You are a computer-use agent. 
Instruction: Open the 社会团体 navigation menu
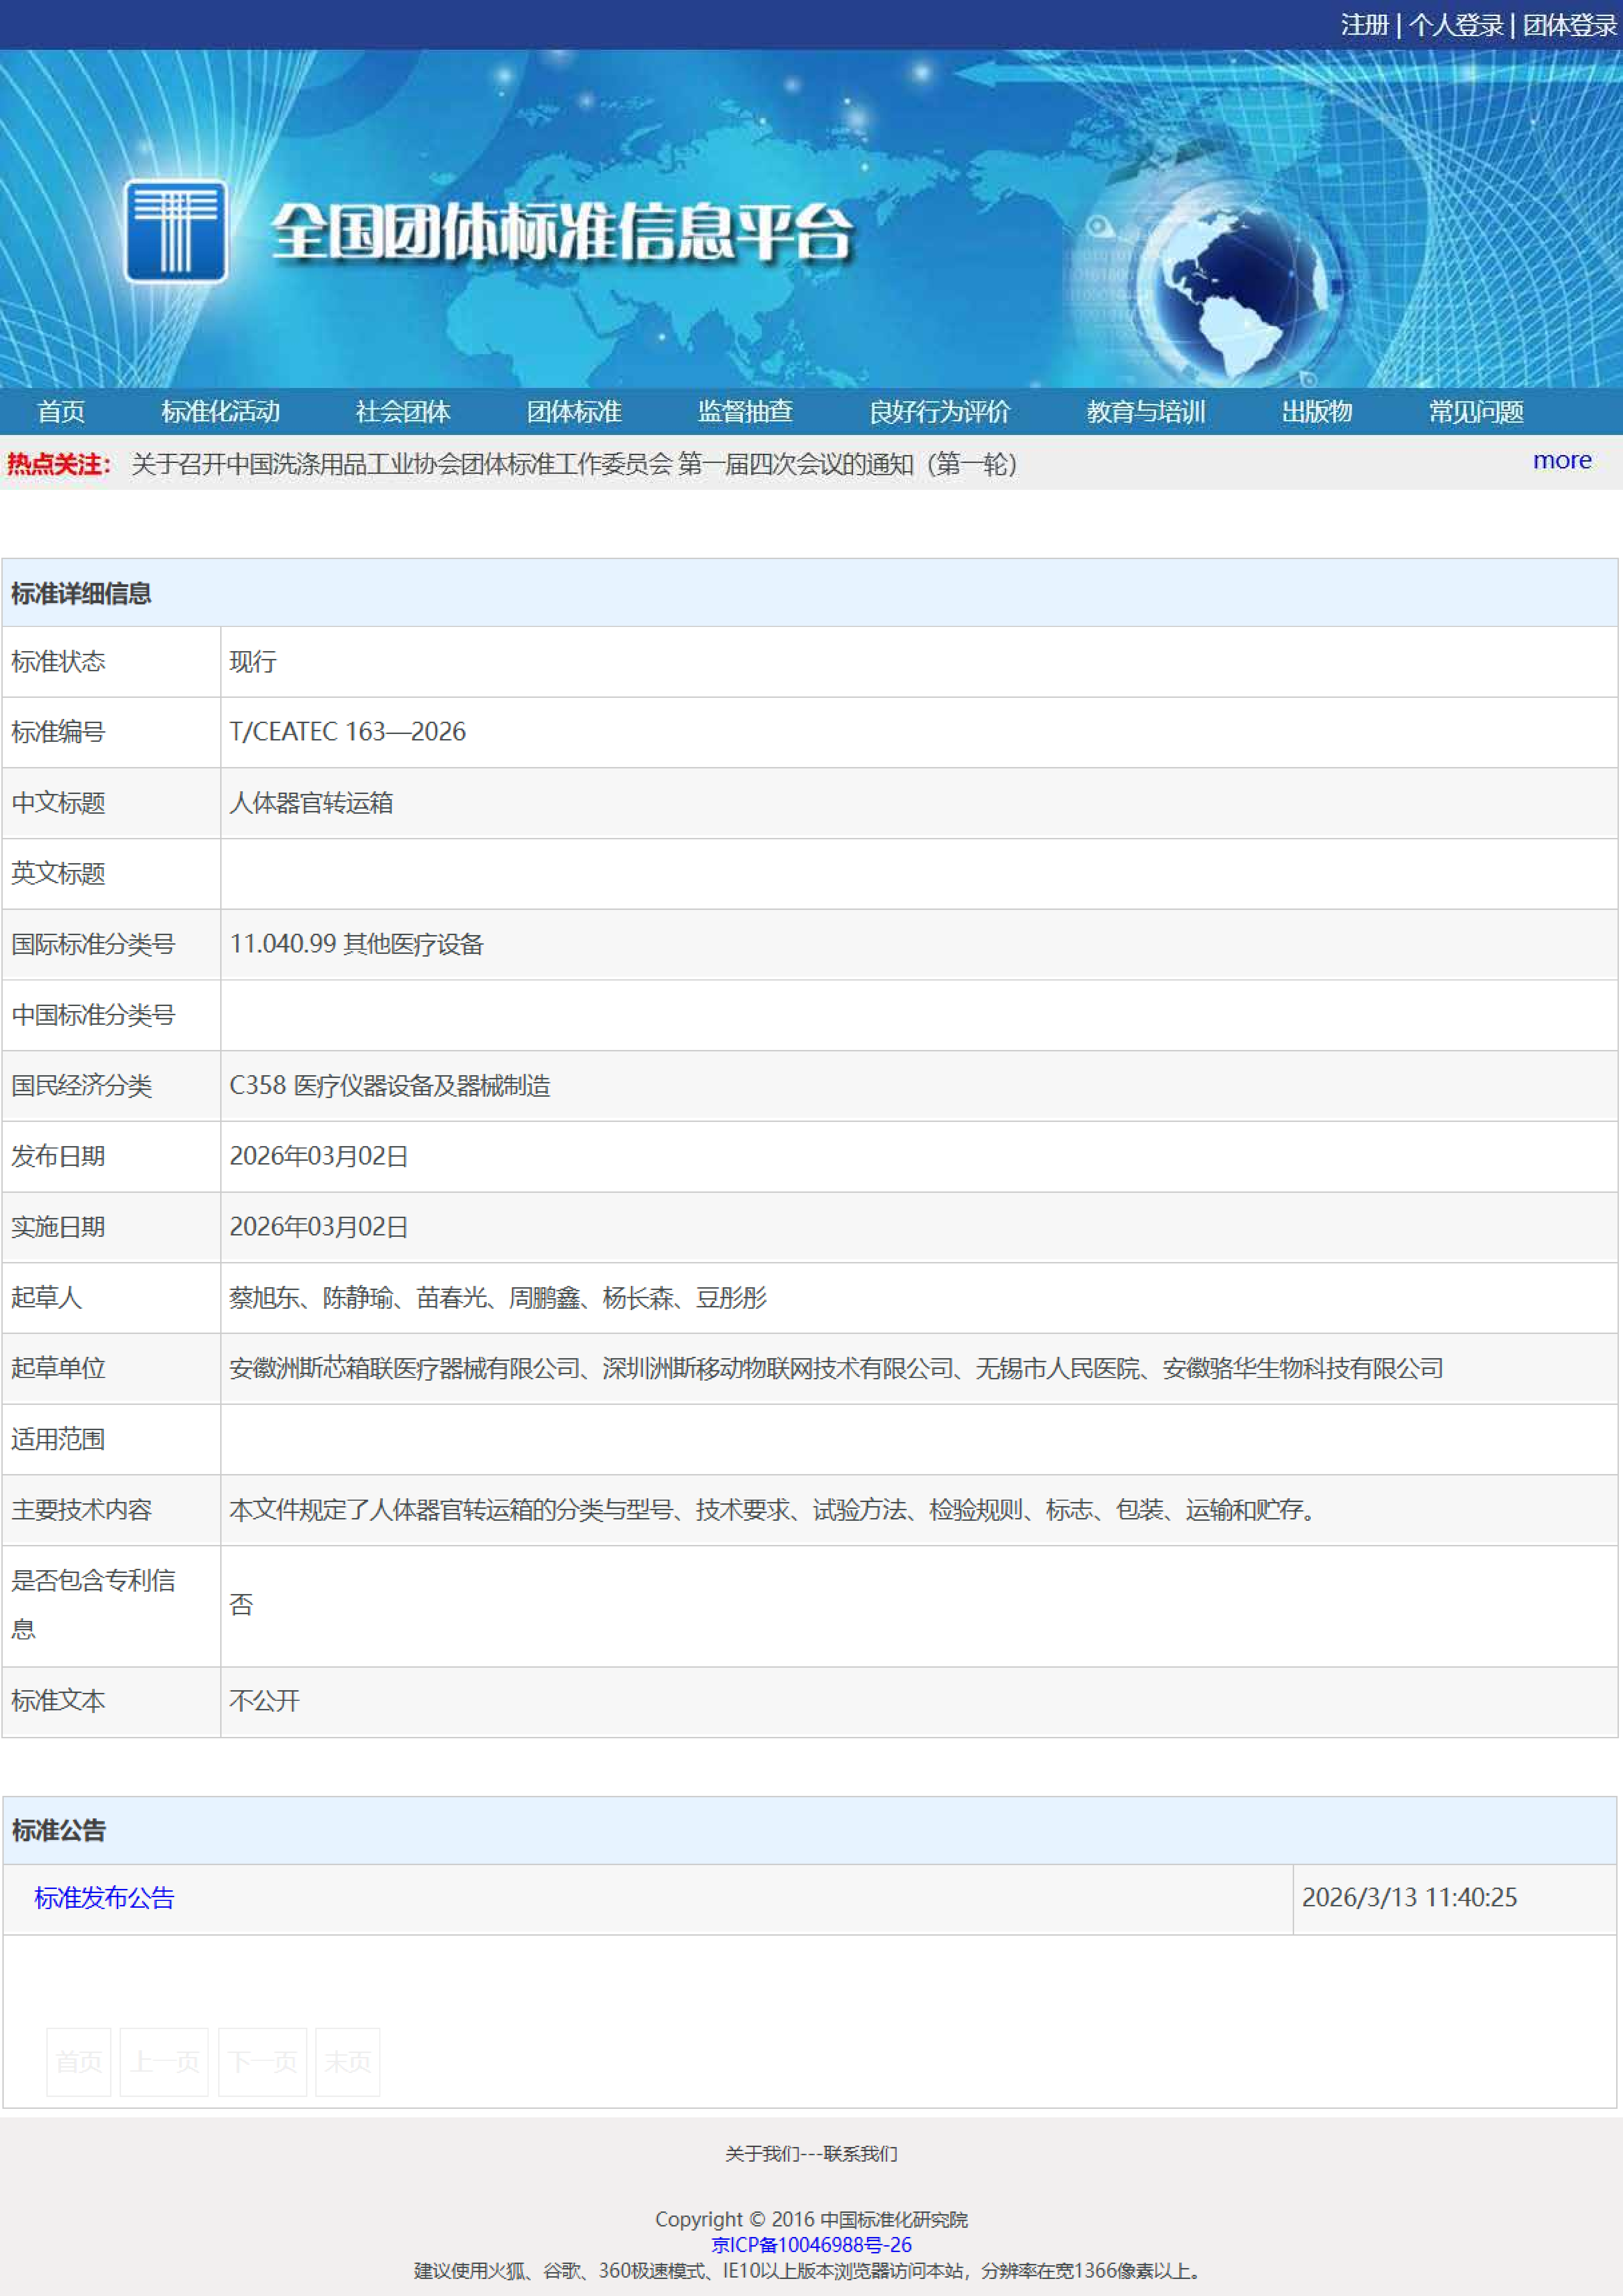click(403, 412)
